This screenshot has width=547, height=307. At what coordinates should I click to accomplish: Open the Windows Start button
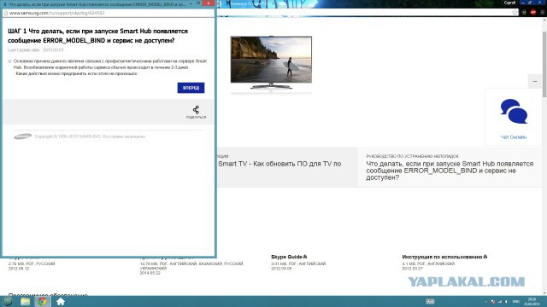[x=8, y=301]
